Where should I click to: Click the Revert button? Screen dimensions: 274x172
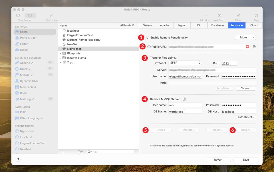click(x=218, y=160)
